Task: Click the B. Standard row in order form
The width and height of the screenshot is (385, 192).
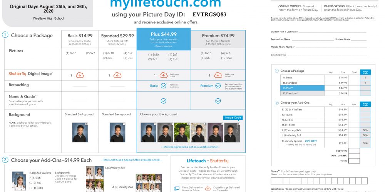Action: point(326,83)
